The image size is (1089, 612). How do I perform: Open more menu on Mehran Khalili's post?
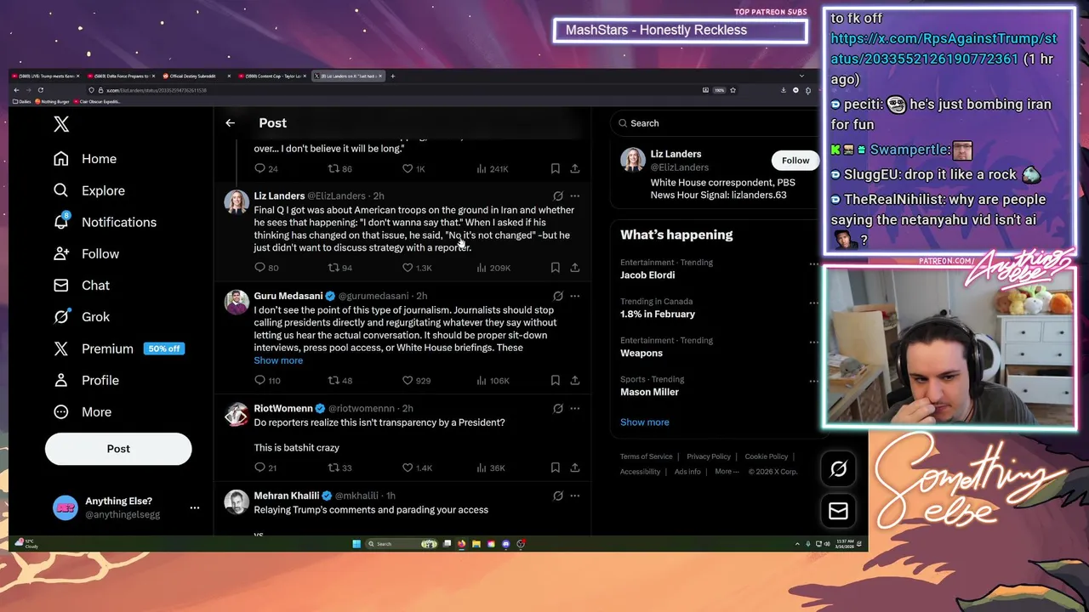575,496
